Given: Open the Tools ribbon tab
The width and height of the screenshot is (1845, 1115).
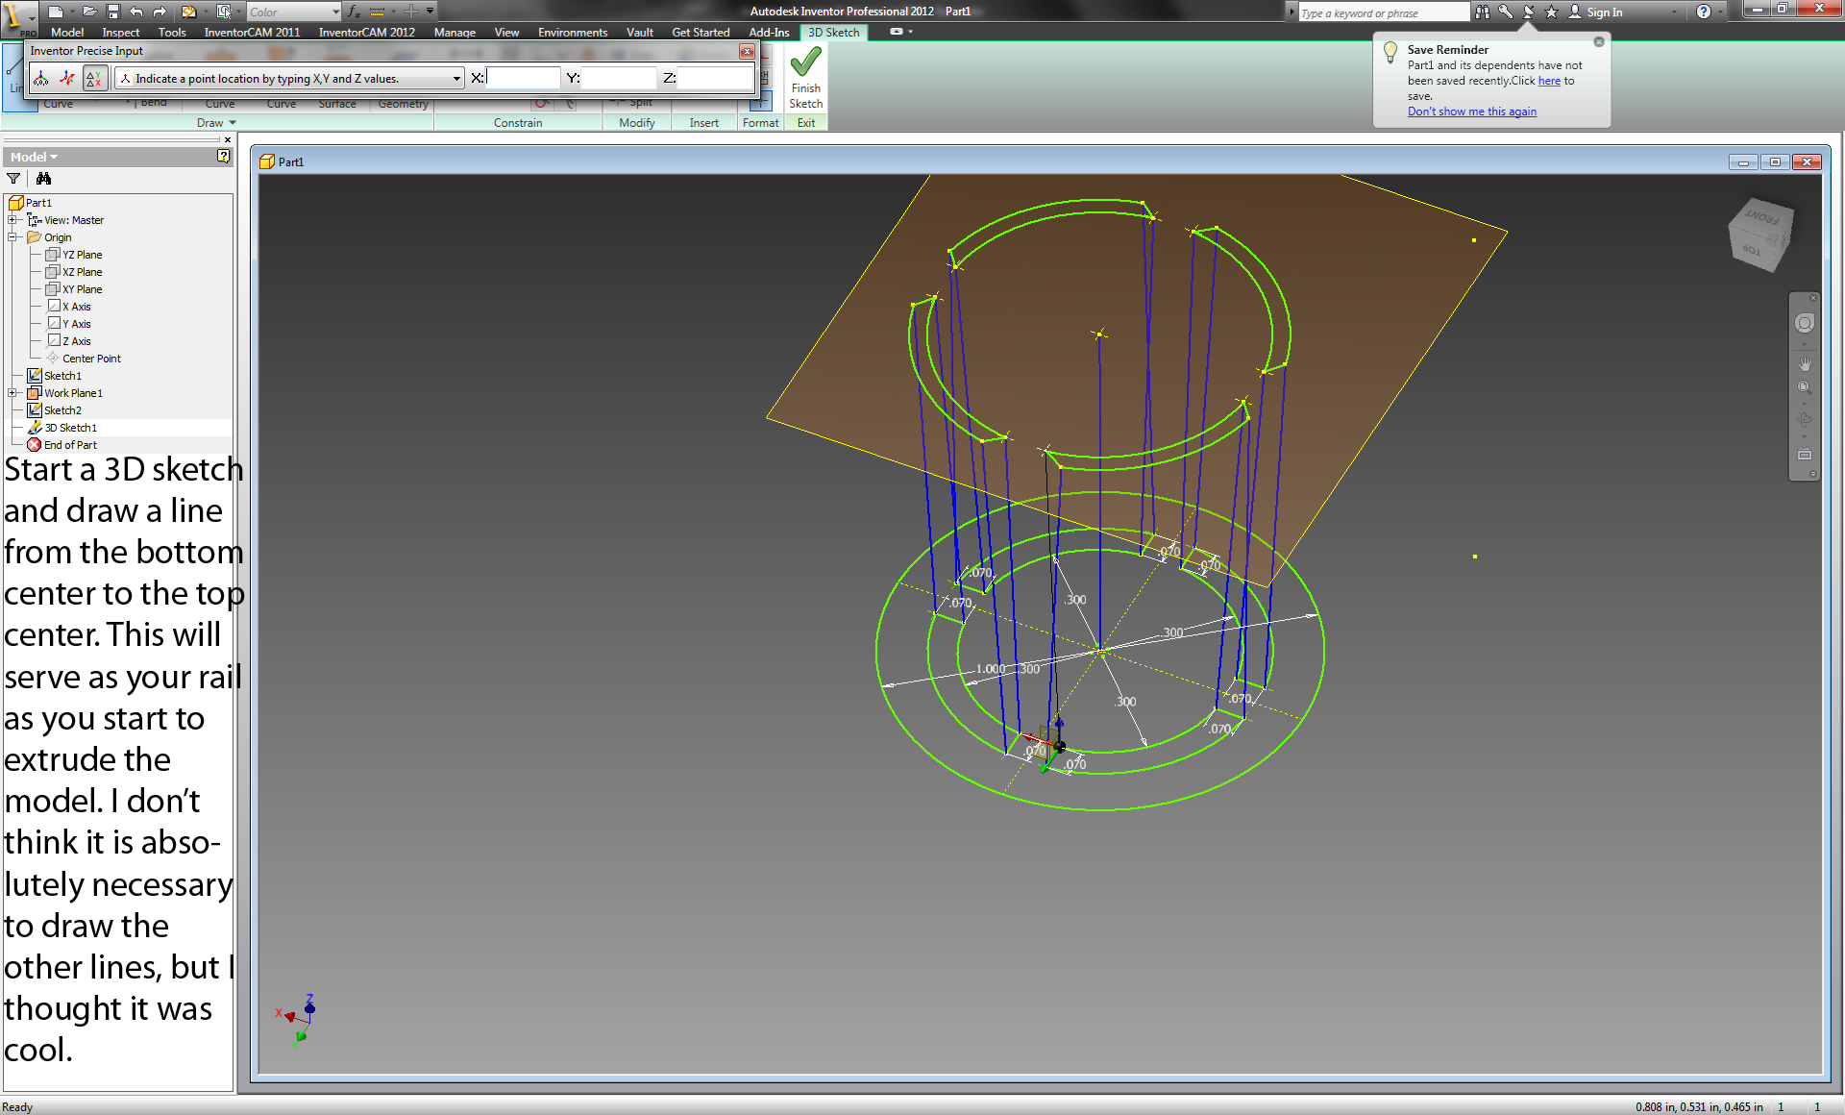Looking at the screenshot, I should [x=172, y=32].
